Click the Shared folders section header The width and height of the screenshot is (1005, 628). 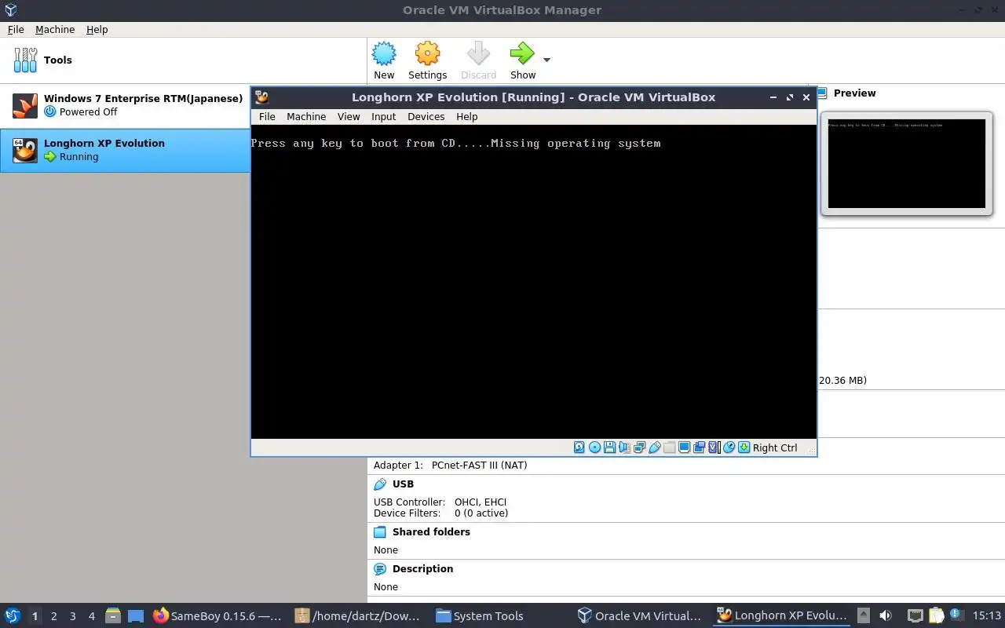tap(431, 531)
